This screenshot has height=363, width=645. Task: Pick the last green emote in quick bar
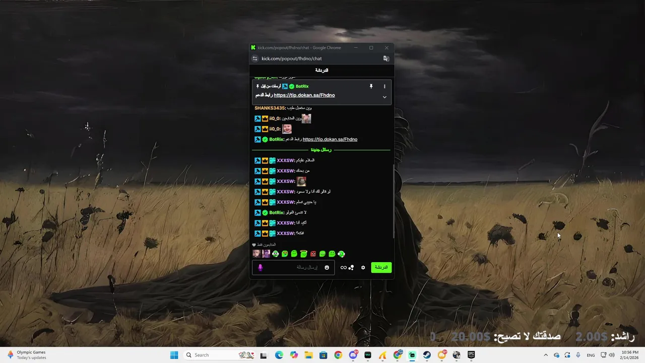pos(341,254)
